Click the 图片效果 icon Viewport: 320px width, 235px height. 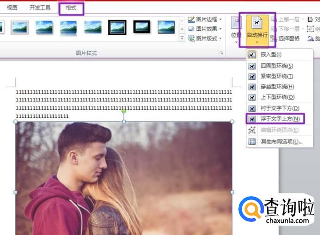[x=191, y=29]
